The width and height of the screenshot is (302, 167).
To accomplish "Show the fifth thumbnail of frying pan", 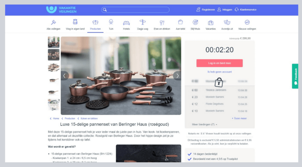I will point(53,92).
